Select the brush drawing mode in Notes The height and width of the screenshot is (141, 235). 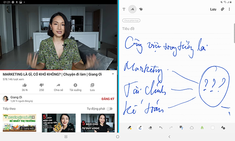point(141,9)
